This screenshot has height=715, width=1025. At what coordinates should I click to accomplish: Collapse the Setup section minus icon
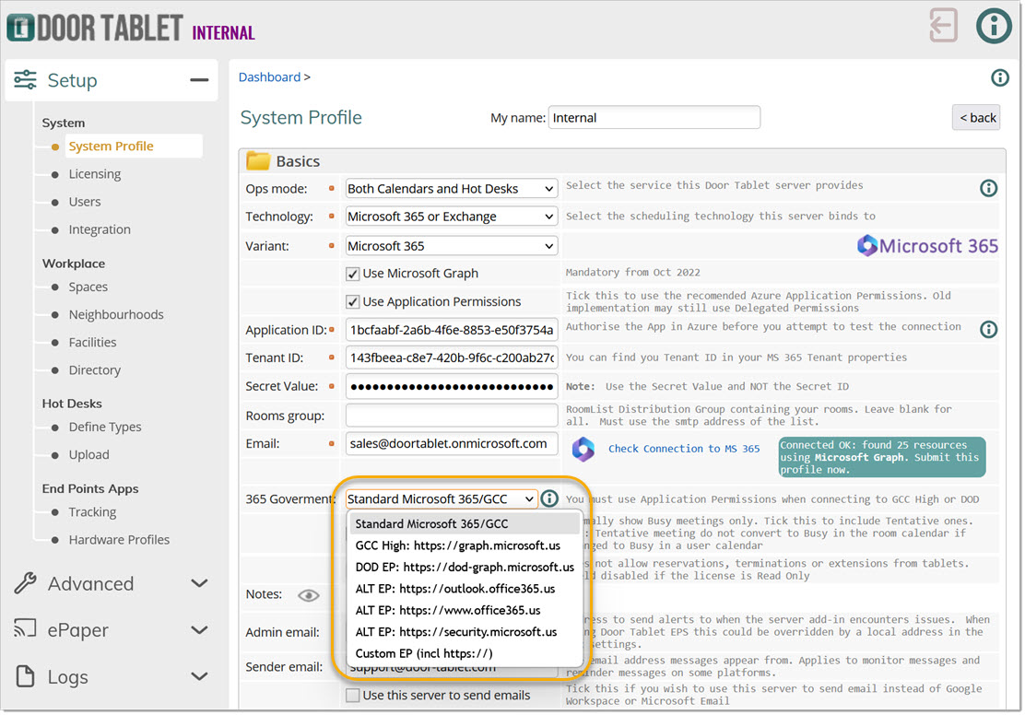click(x=199, y=80)
